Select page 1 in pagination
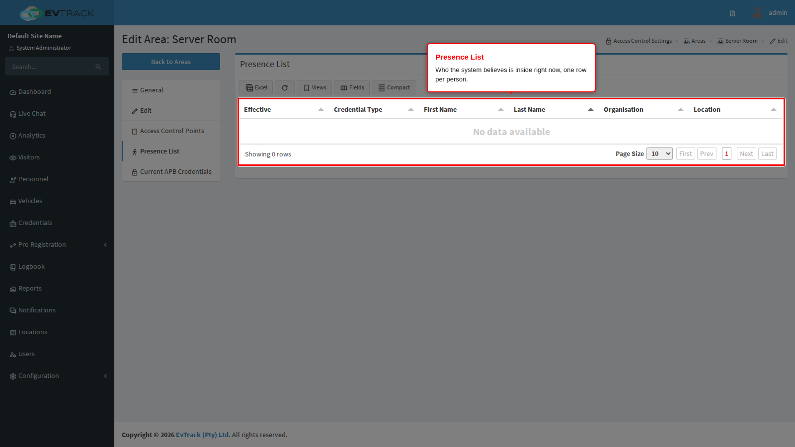The width and height of the screenshot is (795, 447). (x=726, y=153)
